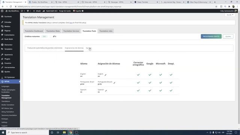The width and height of the screenshot is (240, 135).
Task: Switch to Translation Services tab
Action: 71,31
